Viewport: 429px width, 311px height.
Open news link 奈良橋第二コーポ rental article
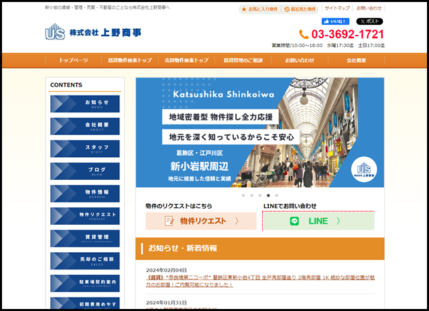260,281
